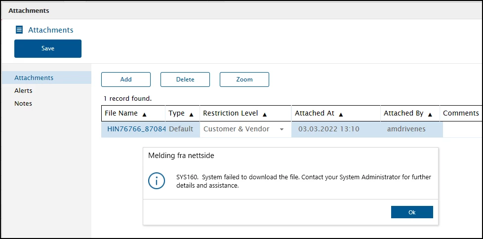This screenshot has width=483, height=239.
Task: Confirm the error dialog with Ok
Action: [x=412, y=212]
